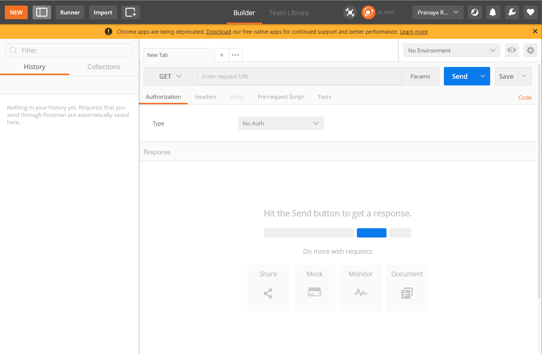This screenshot has height=354, width=542.
Task: Click the heart icon in the header
Action: [x=530, y=12]
